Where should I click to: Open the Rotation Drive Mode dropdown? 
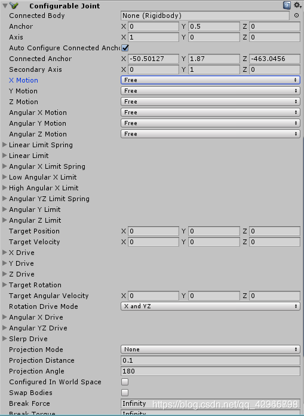tap(210, 306)
